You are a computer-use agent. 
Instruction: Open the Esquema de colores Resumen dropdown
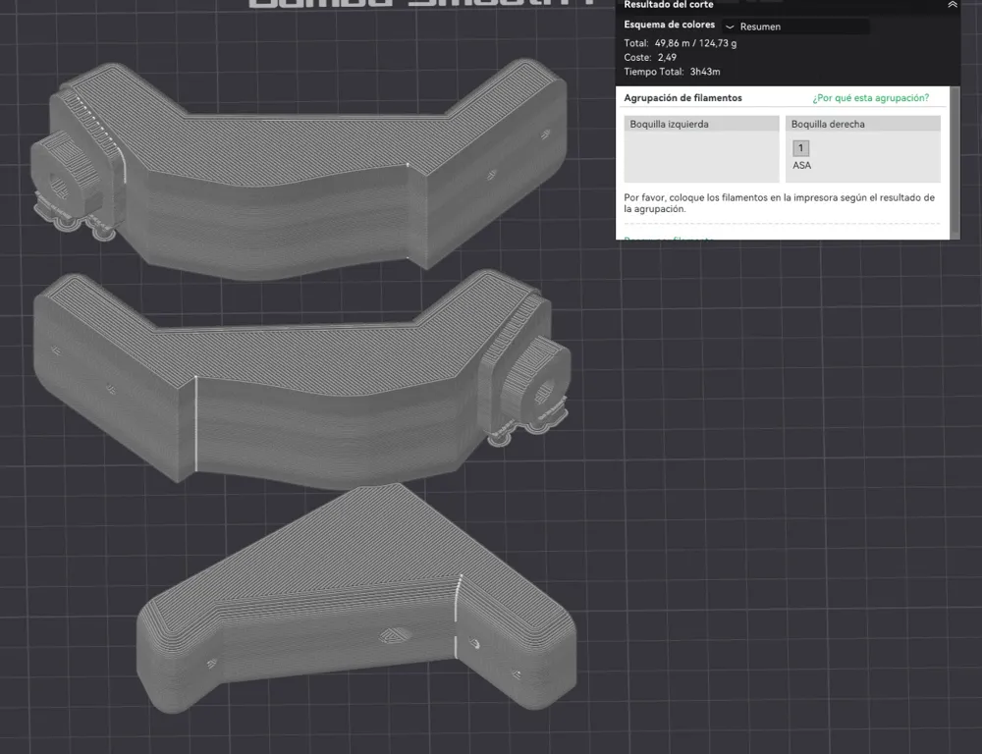(795, 27)
